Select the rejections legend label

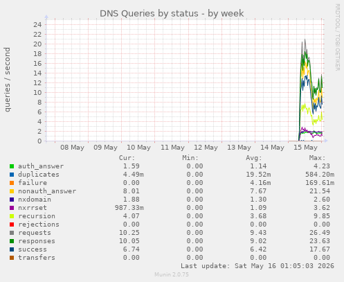pyautogui.click(x=39, y=224)
